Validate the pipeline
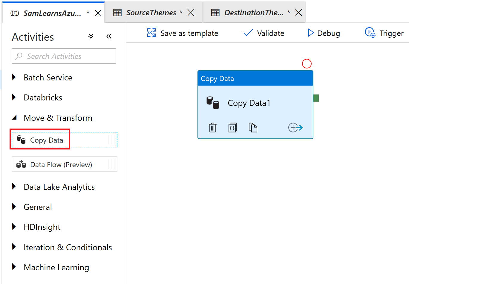The width and height of the screenshot is (478, 284). pos(264,33)
